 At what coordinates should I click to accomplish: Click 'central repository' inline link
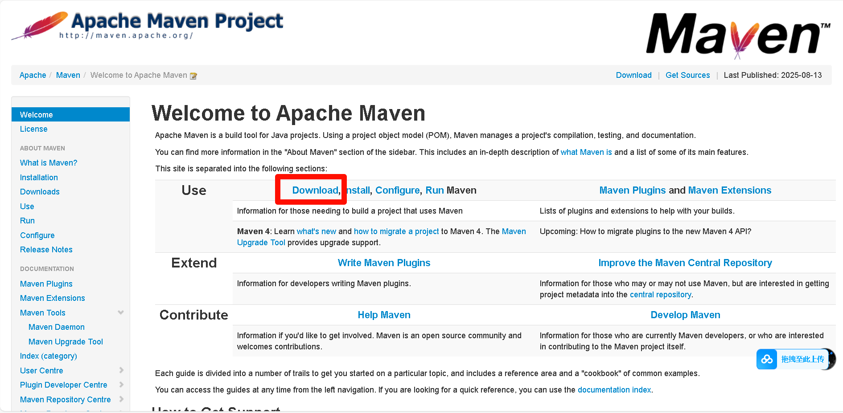[x=660, y=295]
